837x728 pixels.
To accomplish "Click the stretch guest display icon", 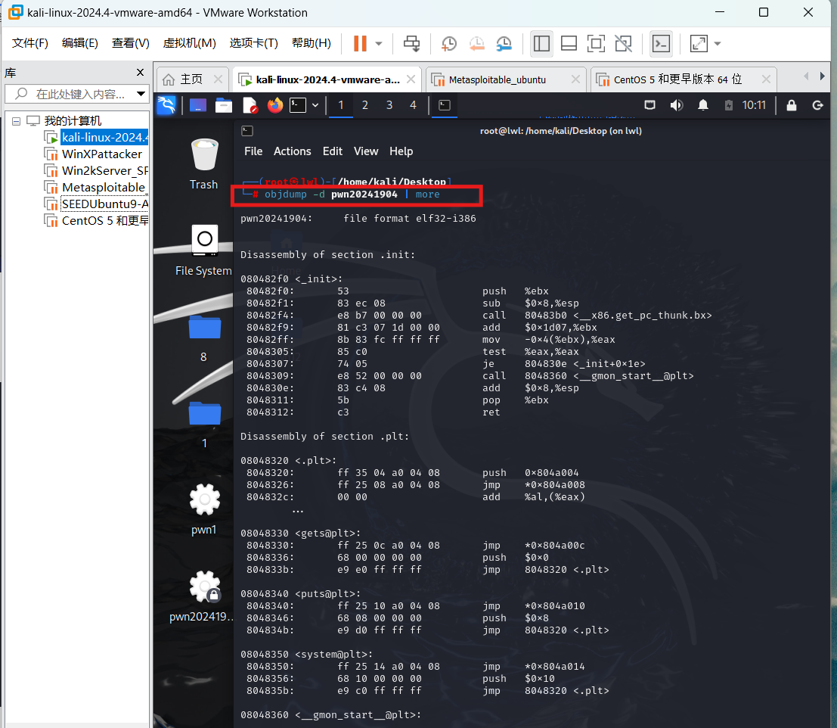I will pyautogui.click(x=699, y=44).
